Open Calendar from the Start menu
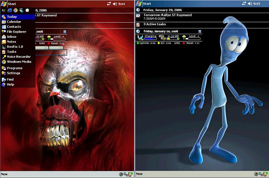This screenshot has height=178, width=269. (18, 22)
